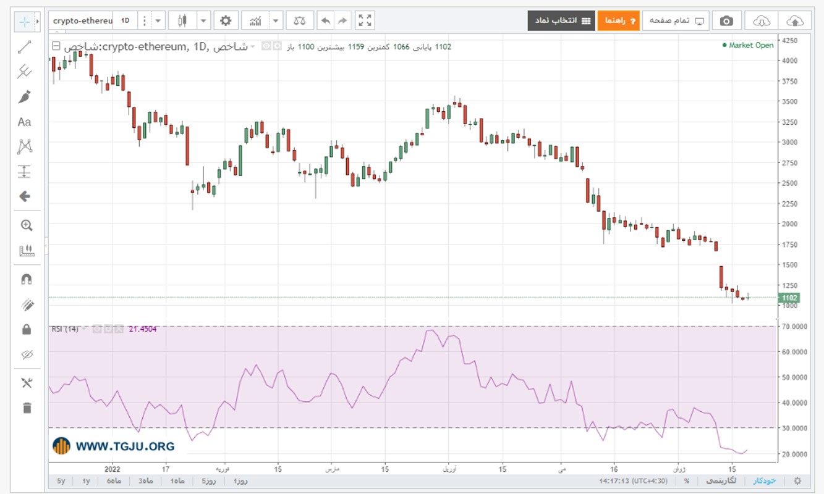The height and width of the screenshot is (494, 824).
Task: Click the compare scales icon
Action: [300, 20]
